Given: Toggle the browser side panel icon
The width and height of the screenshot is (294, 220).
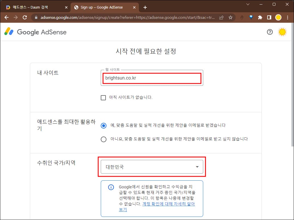Looking at the screenshot, I should (269, 17).
